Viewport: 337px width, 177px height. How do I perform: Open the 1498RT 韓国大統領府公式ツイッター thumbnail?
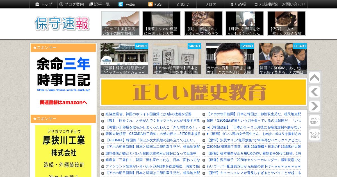pyautogui.click(x=124, y=59)
